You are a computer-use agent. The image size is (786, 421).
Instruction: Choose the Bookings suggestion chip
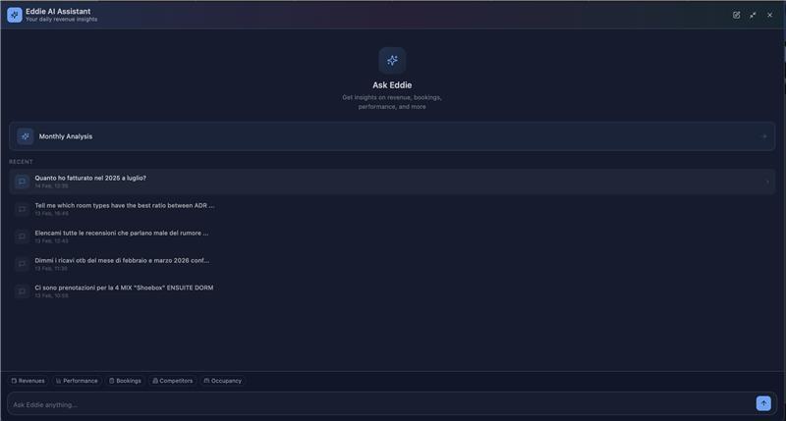[125, 381]
